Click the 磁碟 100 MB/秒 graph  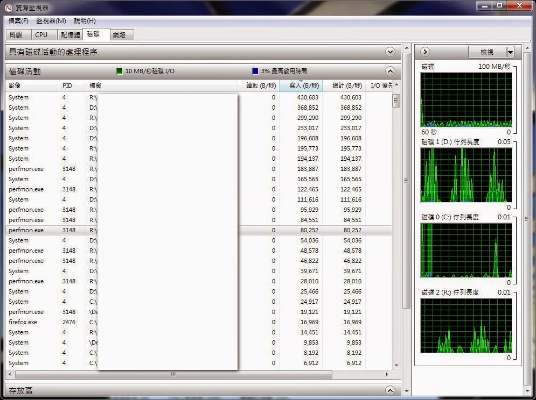click(x=467, y=99)
